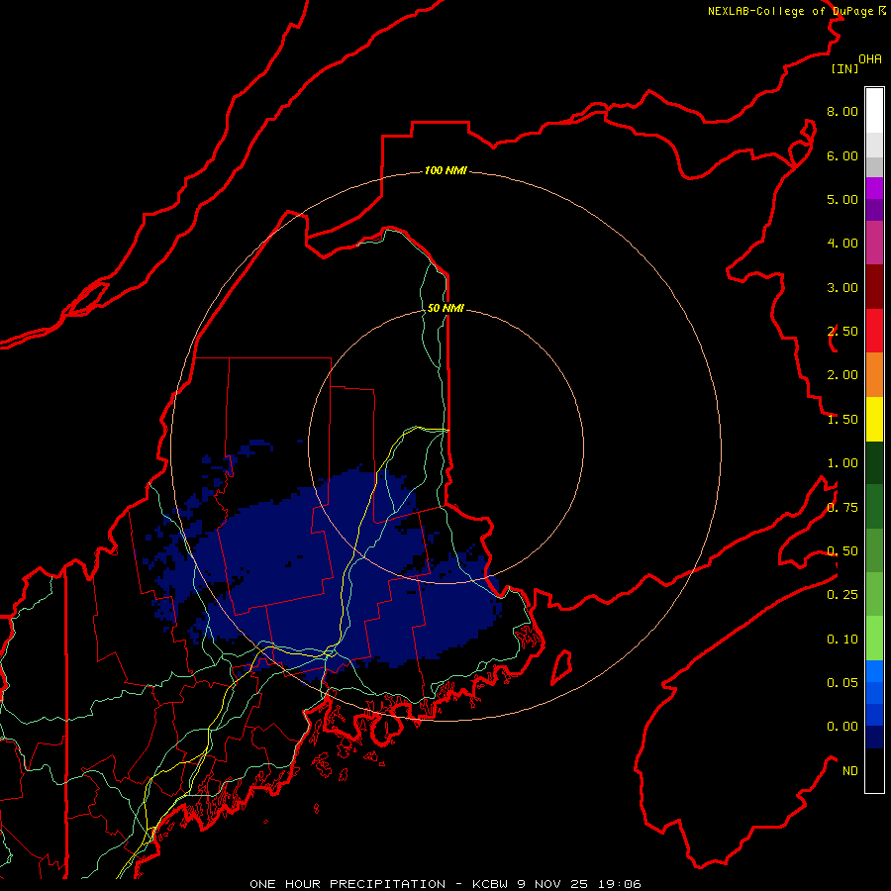This screenshot has height=891, width=891.
Task: Click the 2.00 legend value
Action: pos(842,375)
